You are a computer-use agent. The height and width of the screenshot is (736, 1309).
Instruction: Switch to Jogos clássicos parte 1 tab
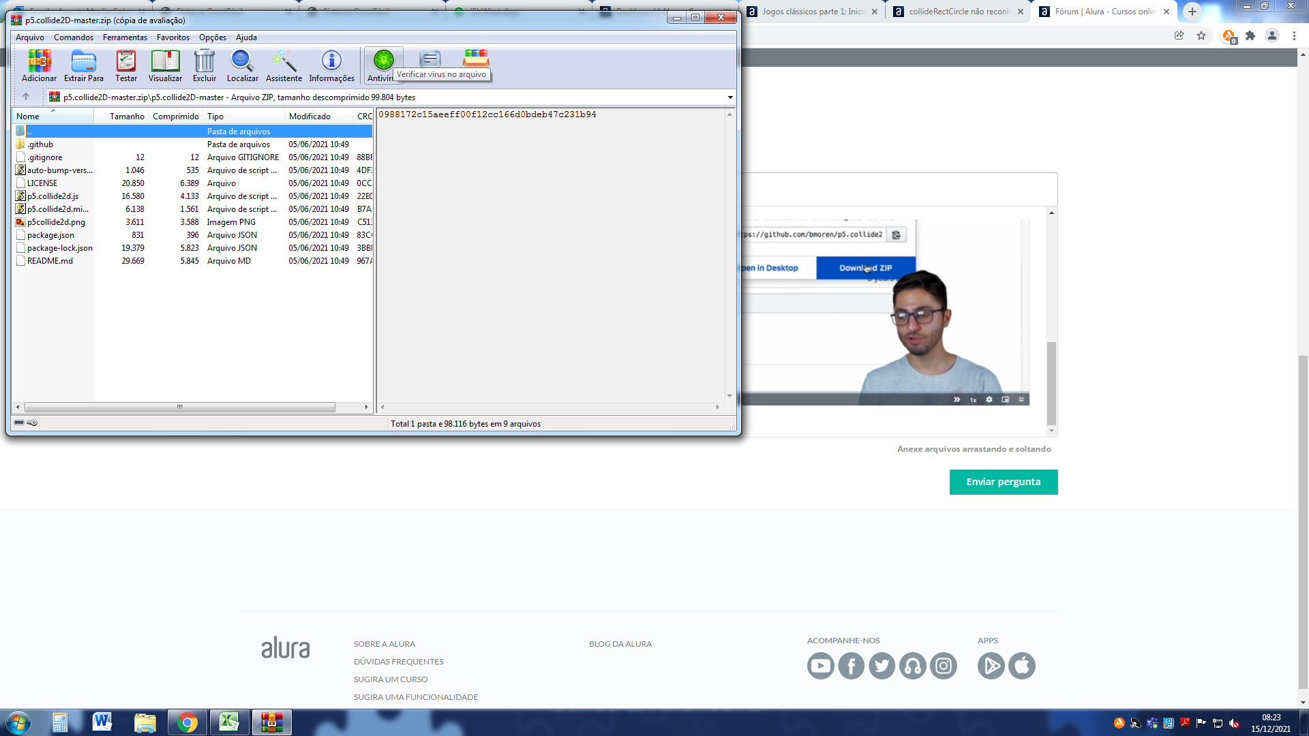tap(813, 12)
